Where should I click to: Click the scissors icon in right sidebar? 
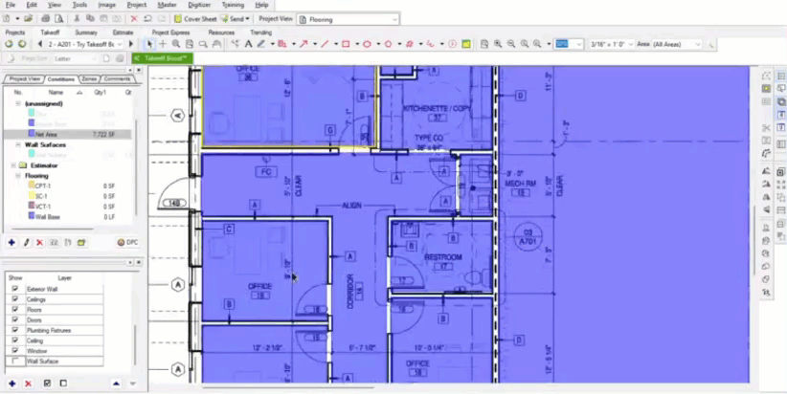point(766,128)
